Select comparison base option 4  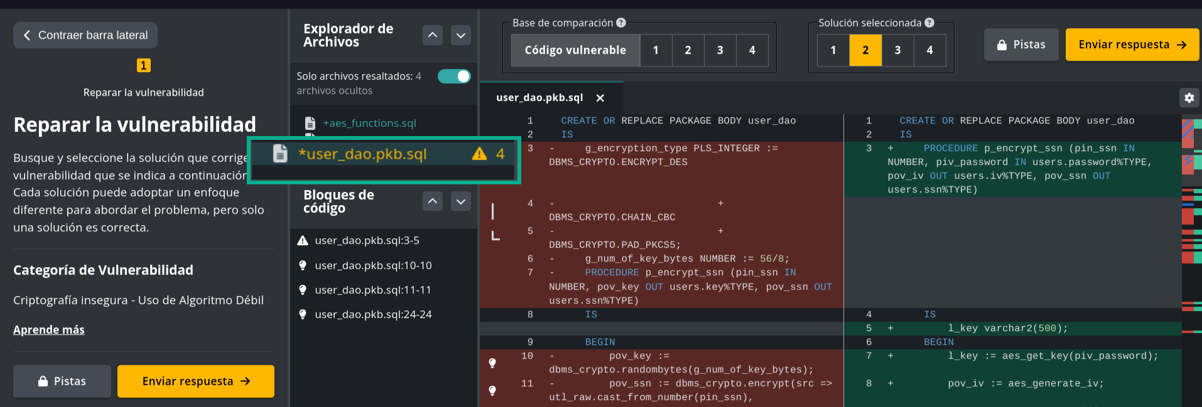752,50
